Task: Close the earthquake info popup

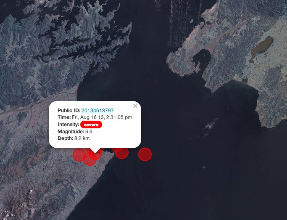Action: click(135, 106)
